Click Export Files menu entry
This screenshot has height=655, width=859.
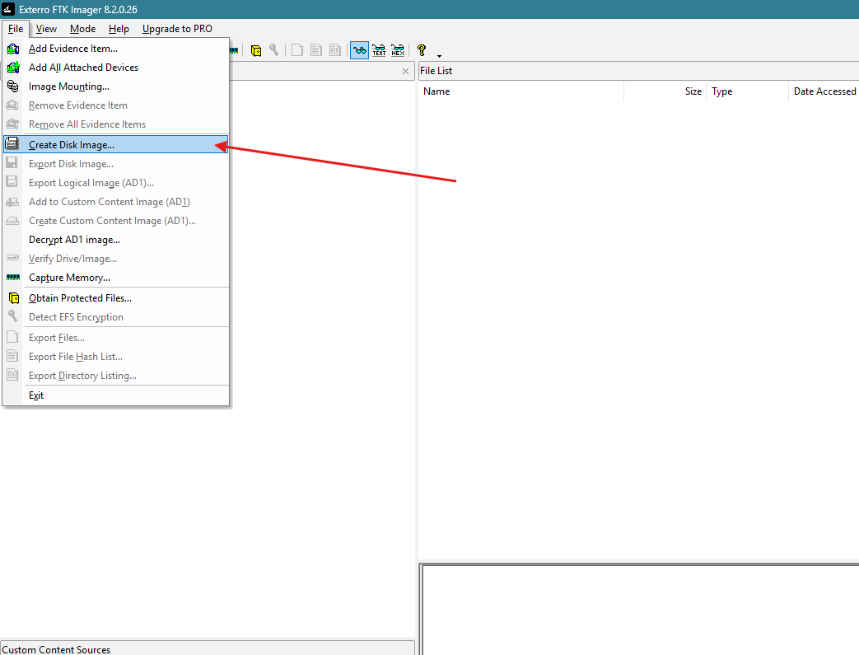115,338
